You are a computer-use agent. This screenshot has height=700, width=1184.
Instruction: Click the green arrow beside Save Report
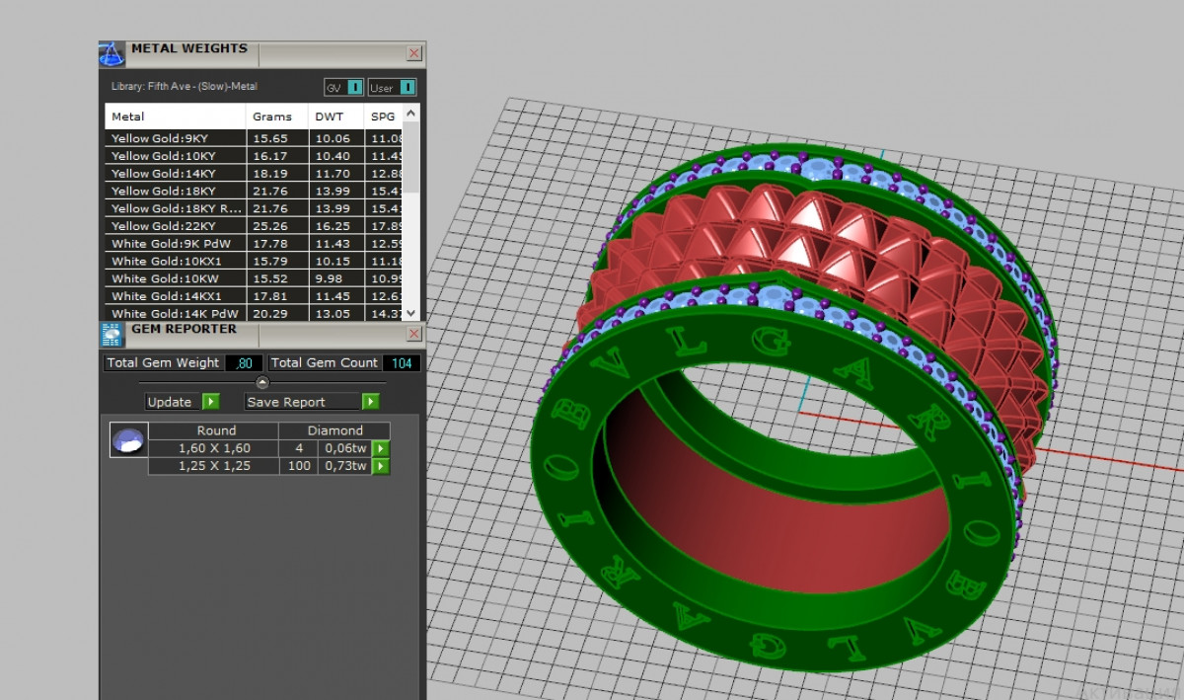[370, 402]
